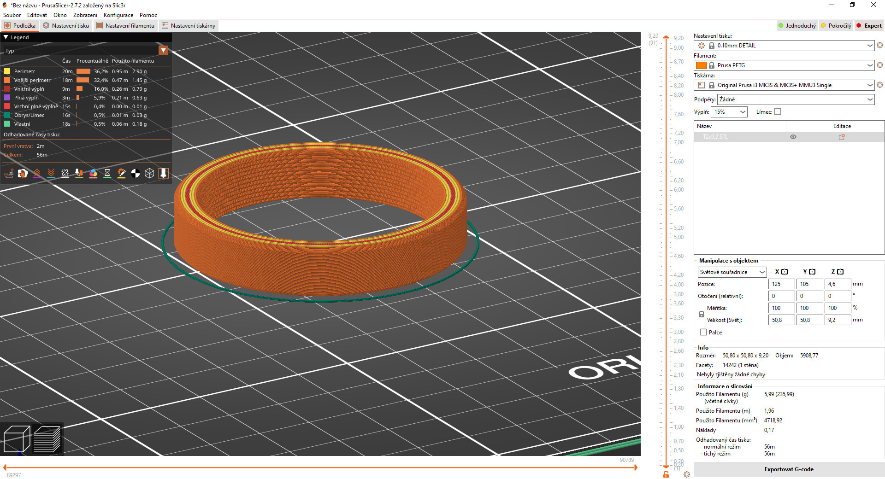Toggle shells display with checkerboard icon
Image resolution: width=885 pixels, height=479 pixels.
click(x=135, y=174)
